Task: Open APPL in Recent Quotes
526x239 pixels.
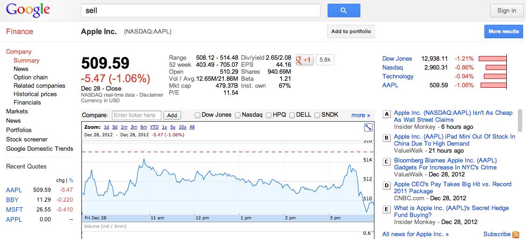Action: tap(14, 219)
